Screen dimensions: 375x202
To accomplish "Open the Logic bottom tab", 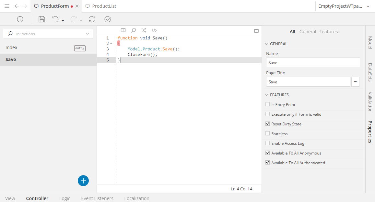I will click(x=64, y=198).
